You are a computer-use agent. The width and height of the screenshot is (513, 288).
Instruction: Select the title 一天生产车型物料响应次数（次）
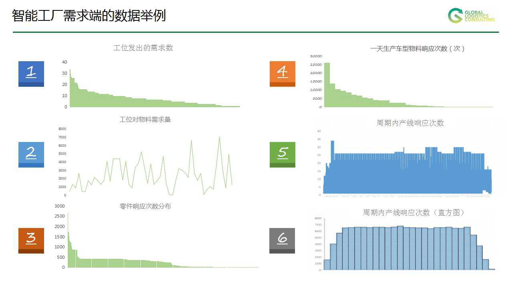tap(417, 48)
